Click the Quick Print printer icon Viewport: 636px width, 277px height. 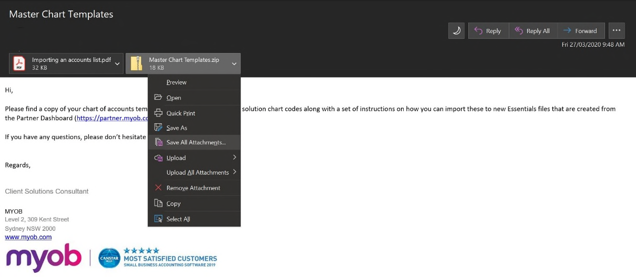point(158,113)
